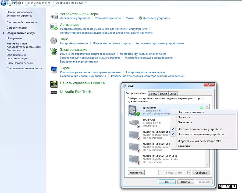Viewport: 242px width, 193px height.
Task: Select Проверка from the context menu
Action: coord(203,117)
